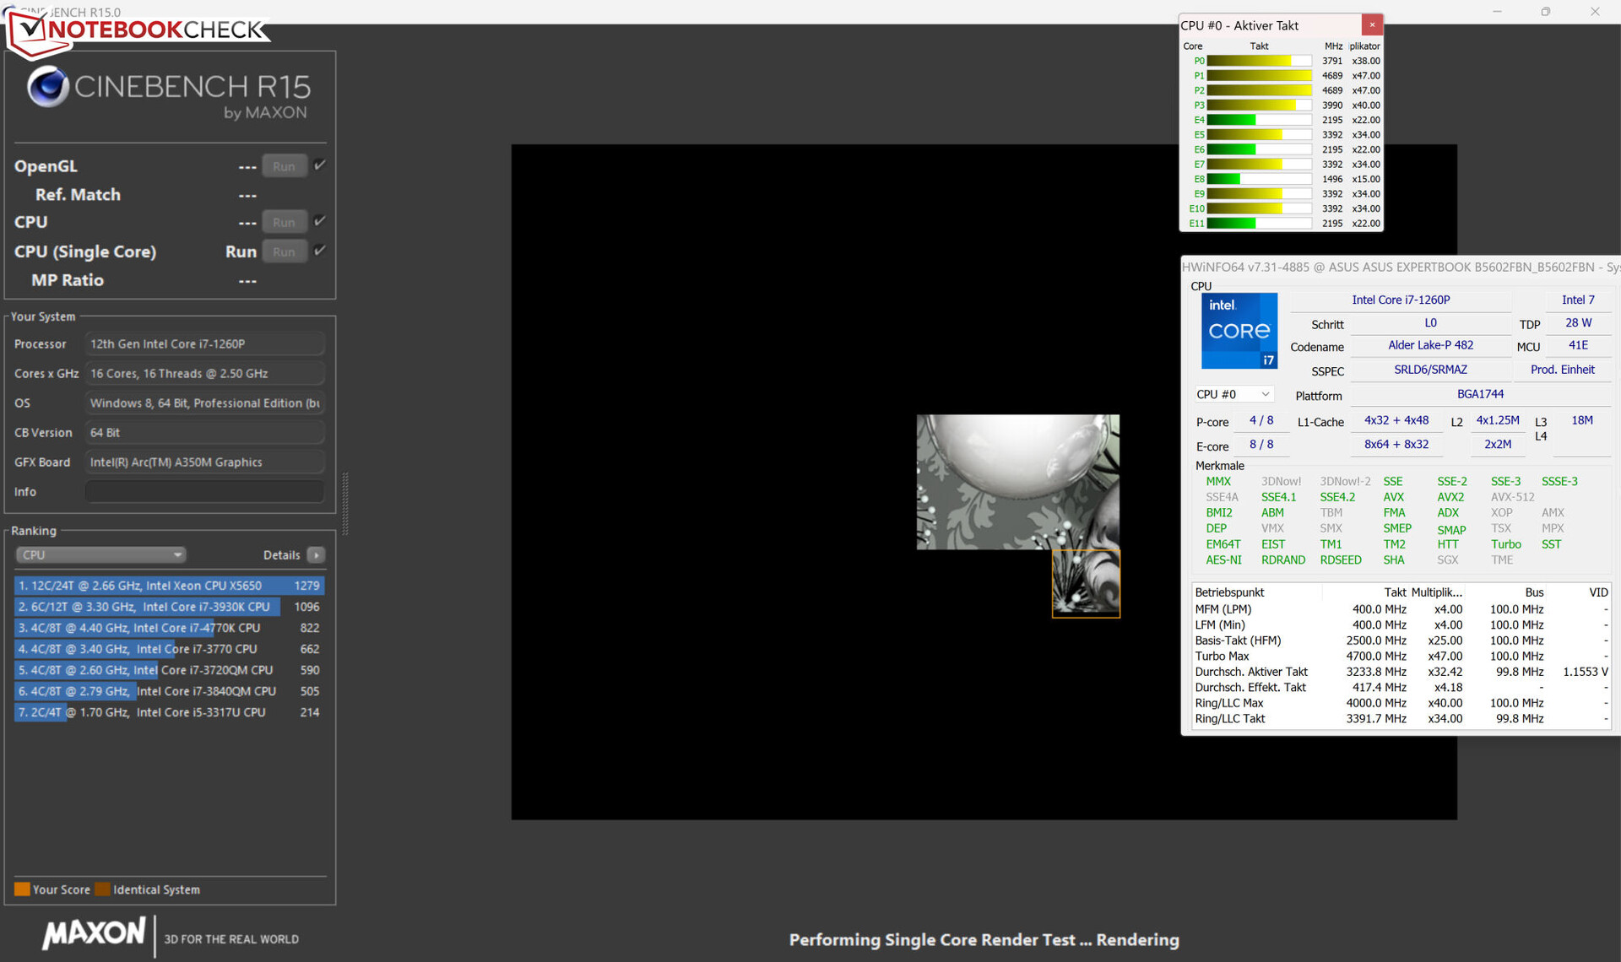Click the E8 core row at 1496 MHz
Viewport: 1621px width, 962px height.
[1282, 179]
